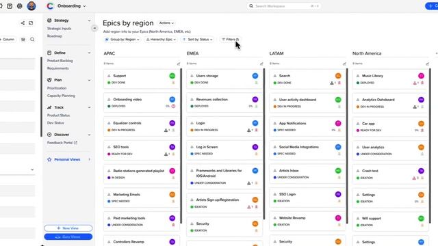Viewport: 438px width, 246px height.
Task: Click the 'SPEC NEEDED' status on Marketing Emails
Action: pos(118,202)
